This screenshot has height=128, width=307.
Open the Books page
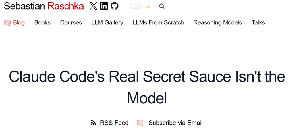click(42, 22)
